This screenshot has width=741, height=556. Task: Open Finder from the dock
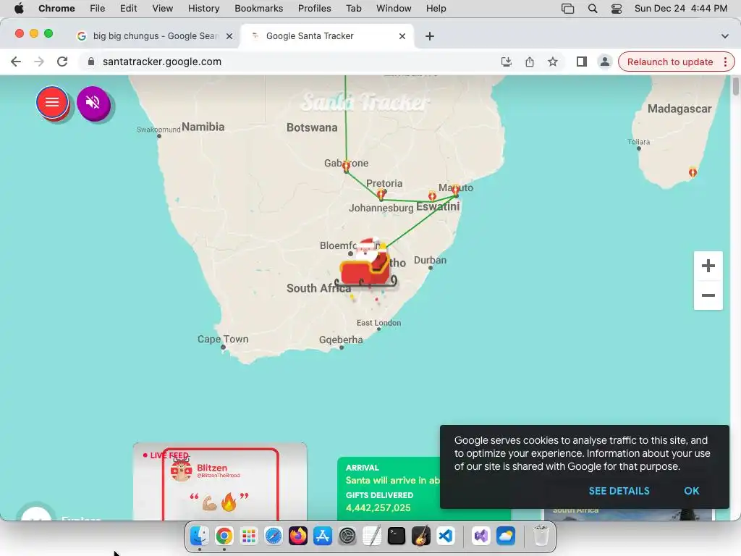coord(200,536)
